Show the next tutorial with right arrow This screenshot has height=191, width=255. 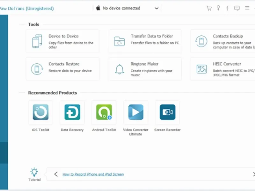point(254,174)
